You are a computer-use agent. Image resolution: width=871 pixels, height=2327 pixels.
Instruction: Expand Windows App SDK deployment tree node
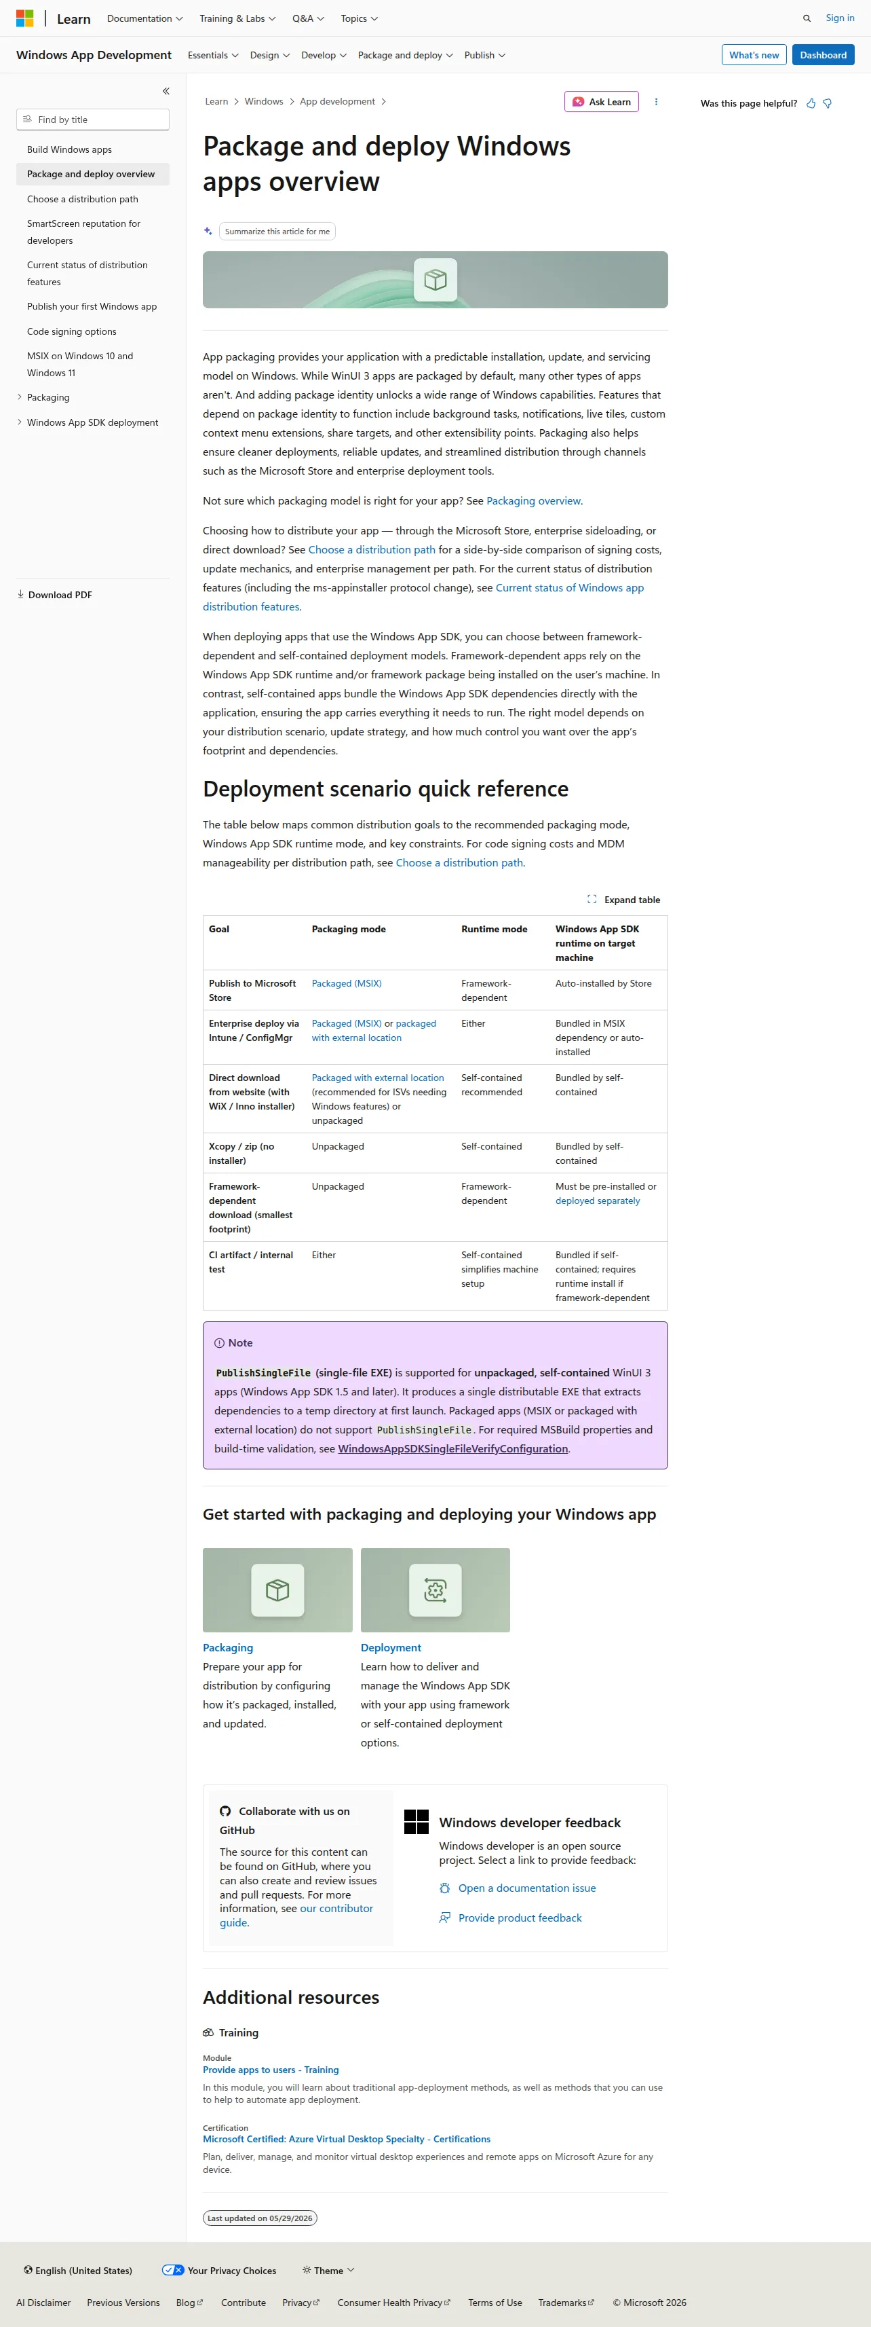point(20,422)
